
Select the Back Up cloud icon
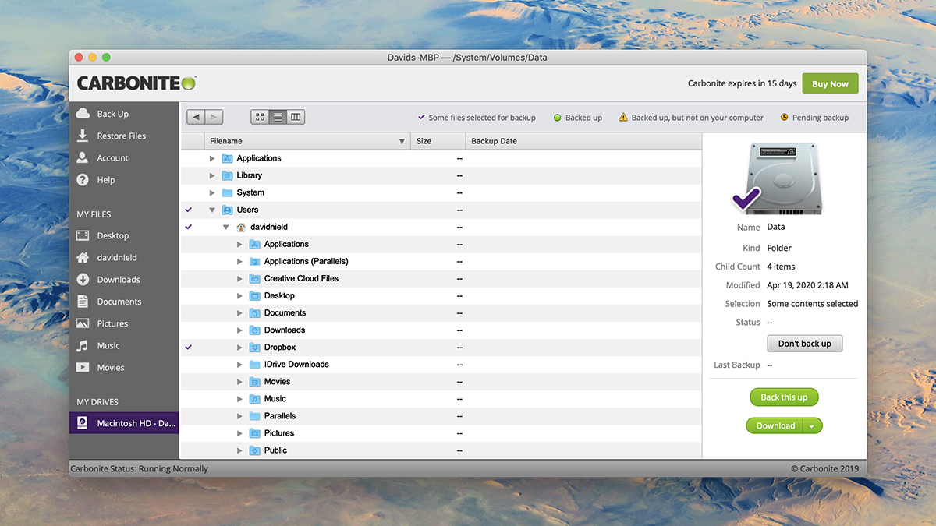coord(81,113)
